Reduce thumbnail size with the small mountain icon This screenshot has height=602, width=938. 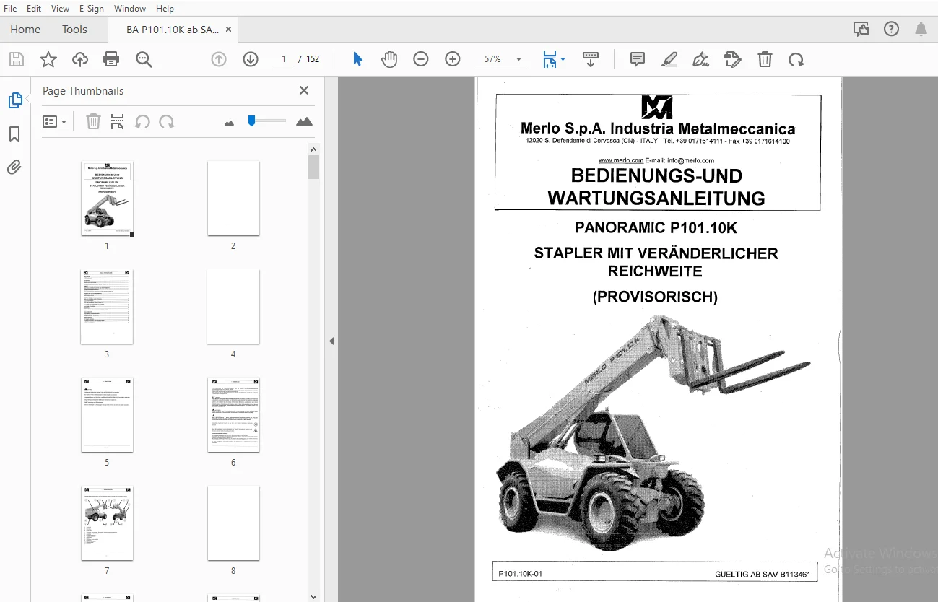pyautogui.click(x=230, y=123)
